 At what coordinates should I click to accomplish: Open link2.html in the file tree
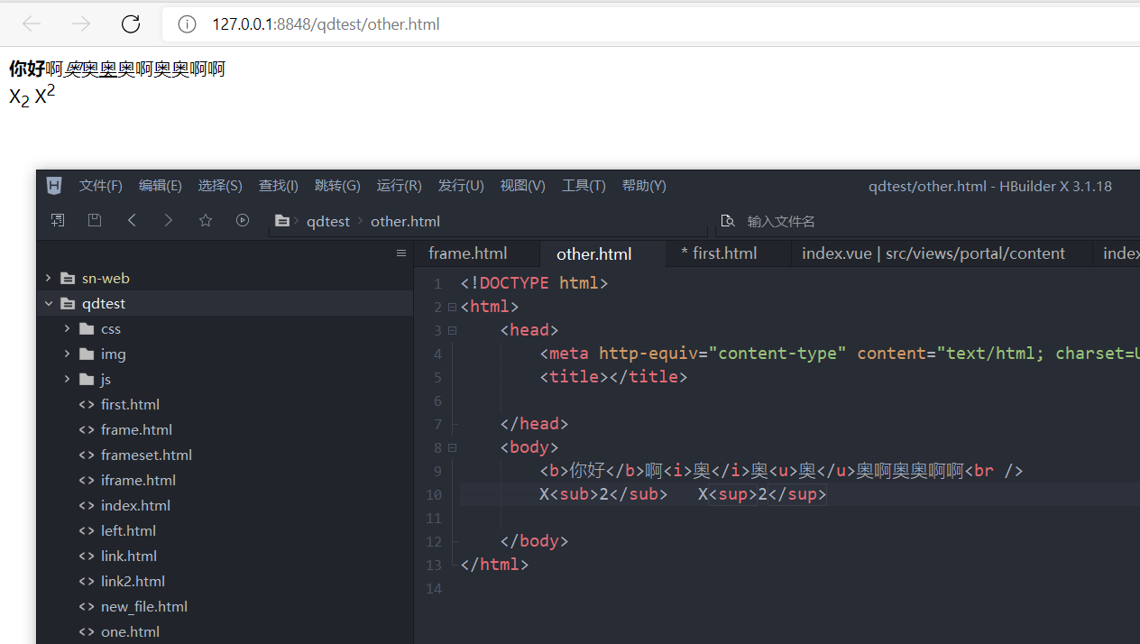tap(133, 581)
